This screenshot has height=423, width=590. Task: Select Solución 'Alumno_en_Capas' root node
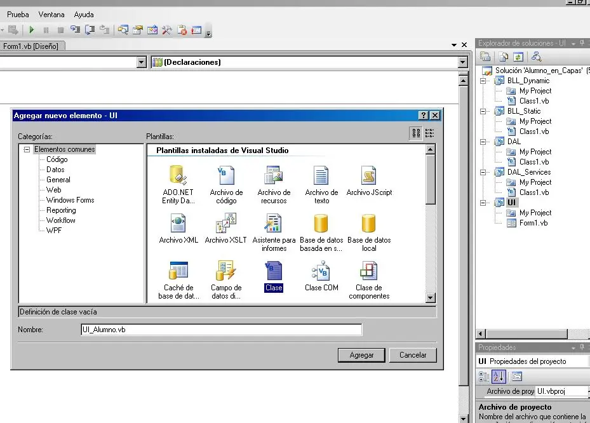(539, 70)
